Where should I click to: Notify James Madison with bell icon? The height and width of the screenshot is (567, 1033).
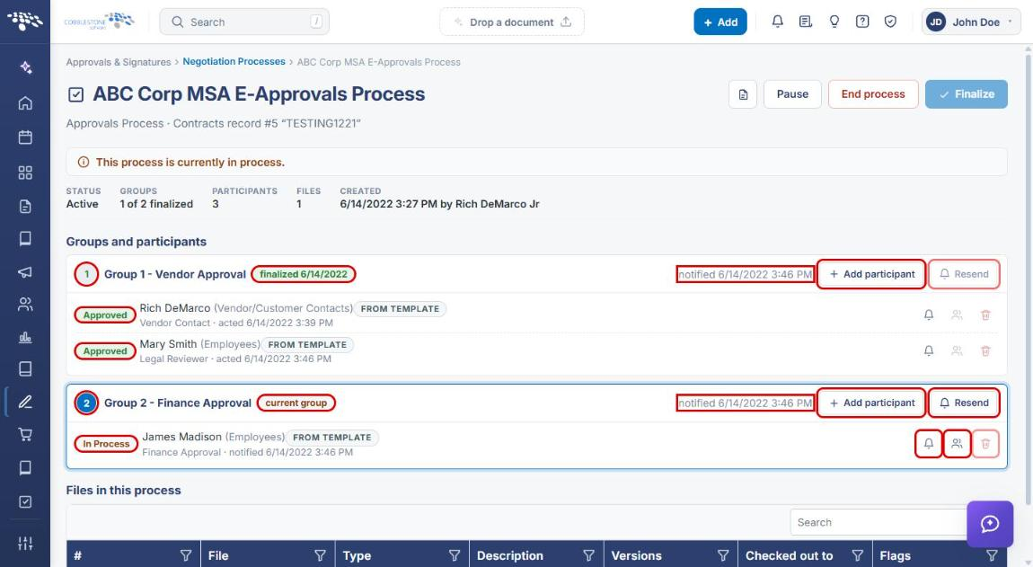[928, 444]
